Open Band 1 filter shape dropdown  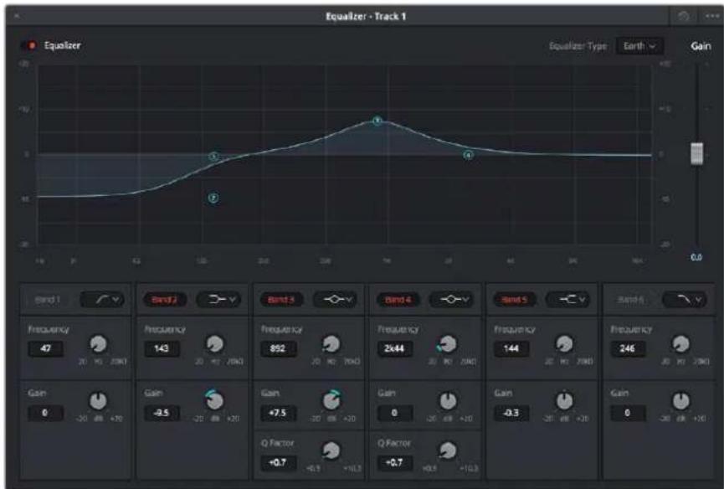coord(102,300)
